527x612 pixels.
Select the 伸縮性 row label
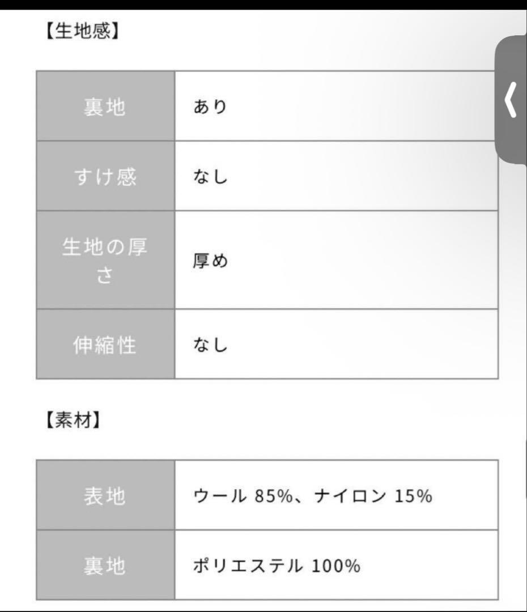click(x=106, y=345)
